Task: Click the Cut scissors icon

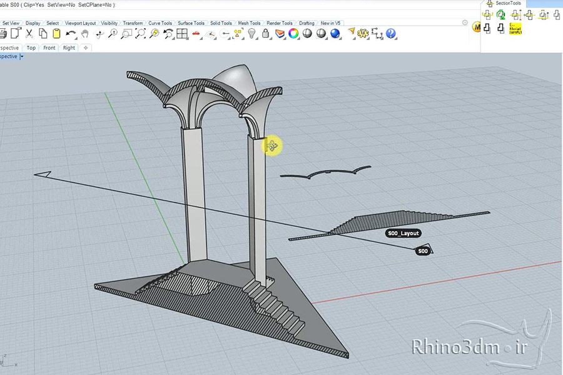Action: (29, 34)
